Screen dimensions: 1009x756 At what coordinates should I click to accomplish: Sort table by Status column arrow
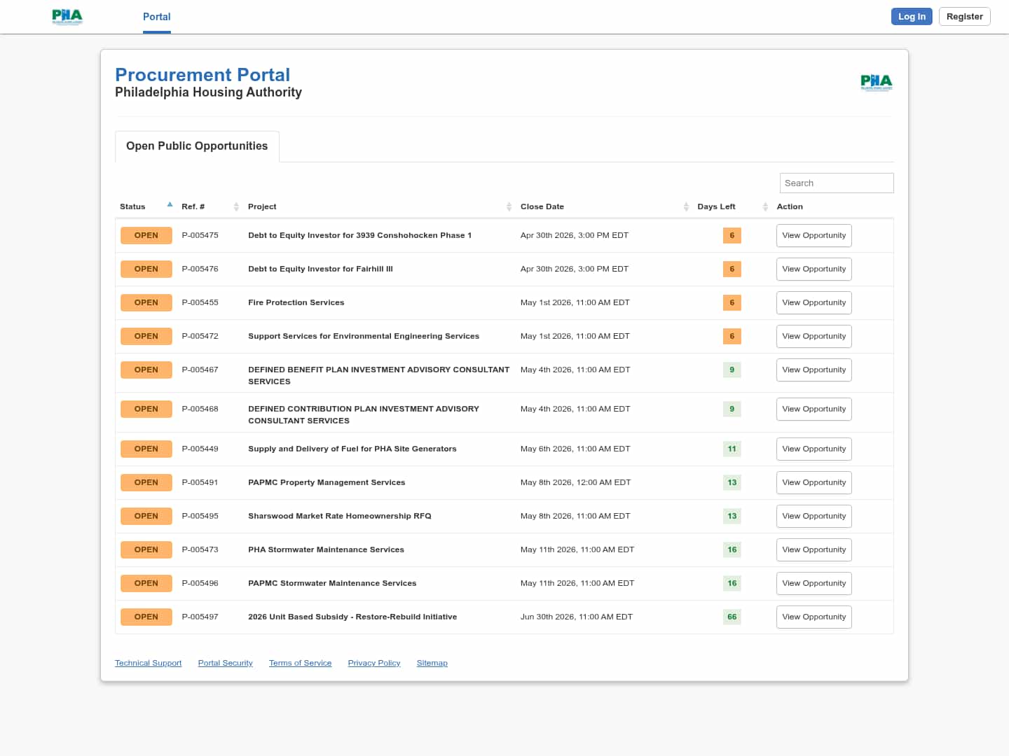[170, 205]
